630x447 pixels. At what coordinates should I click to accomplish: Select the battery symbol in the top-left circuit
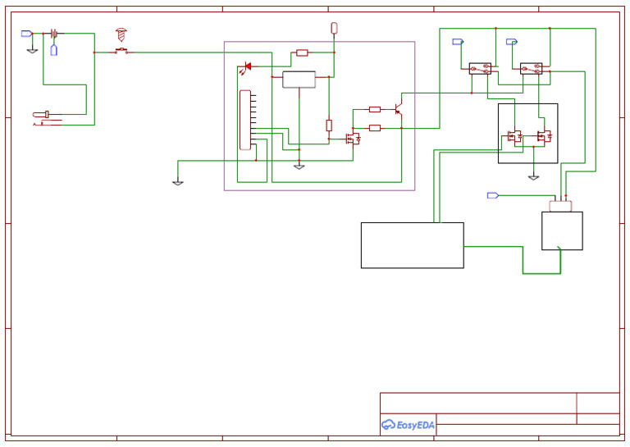(54, 34)
